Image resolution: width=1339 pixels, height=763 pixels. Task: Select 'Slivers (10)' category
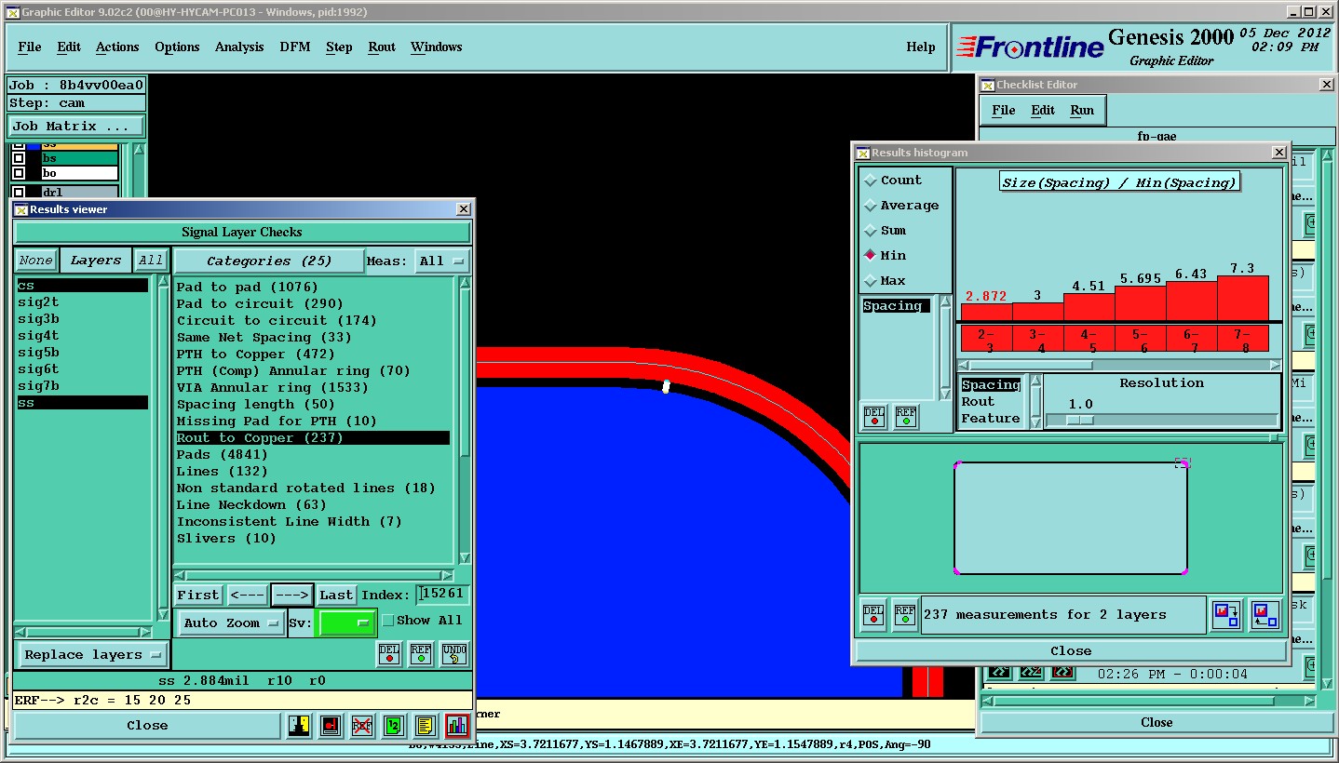(x=226, y=539)
